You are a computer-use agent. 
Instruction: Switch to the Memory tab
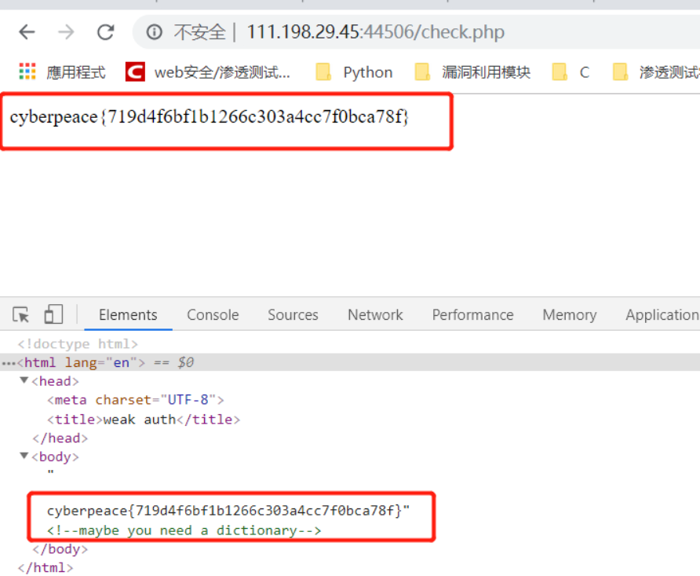[x=570, y=315]
